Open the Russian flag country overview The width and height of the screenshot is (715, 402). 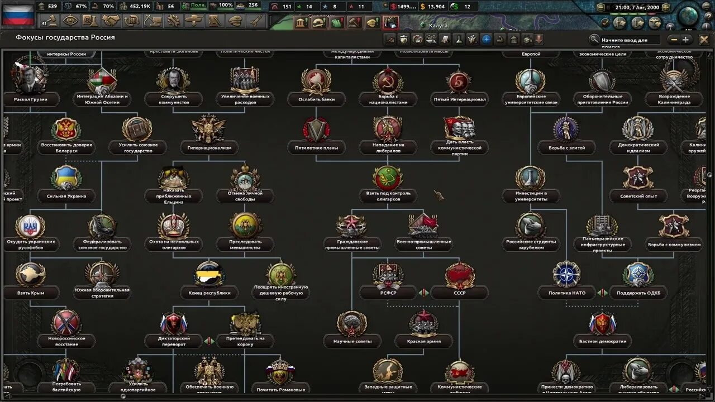pyautogui.click(x=18, y=14)
